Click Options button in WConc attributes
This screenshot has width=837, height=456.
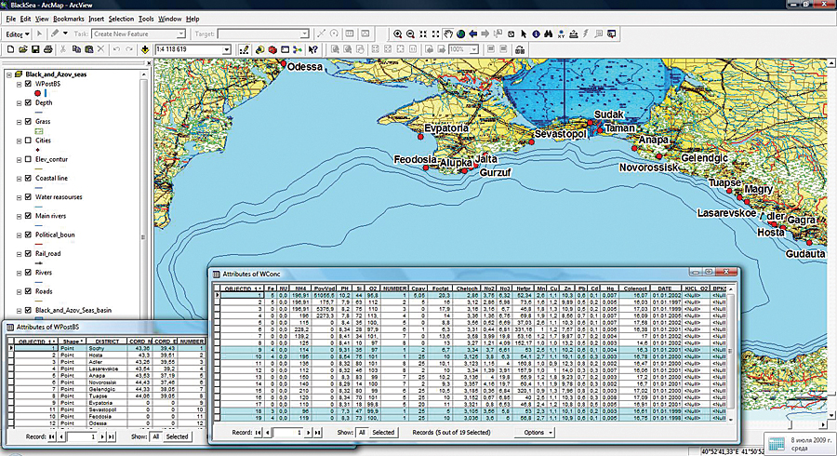[x=533, y=433]
